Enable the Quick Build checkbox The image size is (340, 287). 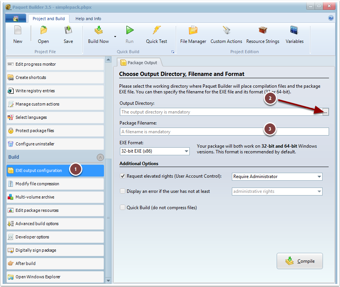[x=123, y=207]
